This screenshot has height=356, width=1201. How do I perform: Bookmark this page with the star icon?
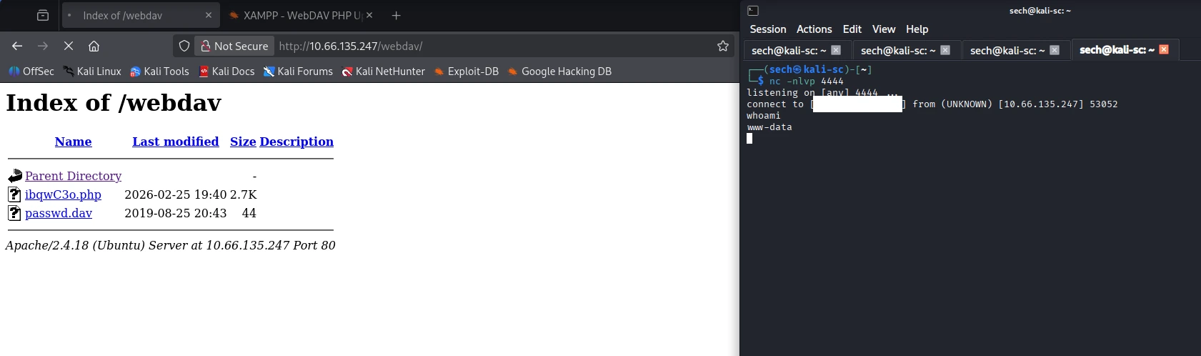click(x=722, y=46)
